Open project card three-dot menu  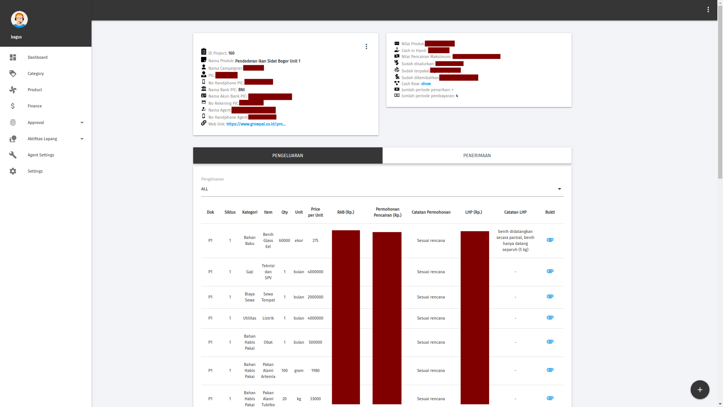[x=366, y=46]
